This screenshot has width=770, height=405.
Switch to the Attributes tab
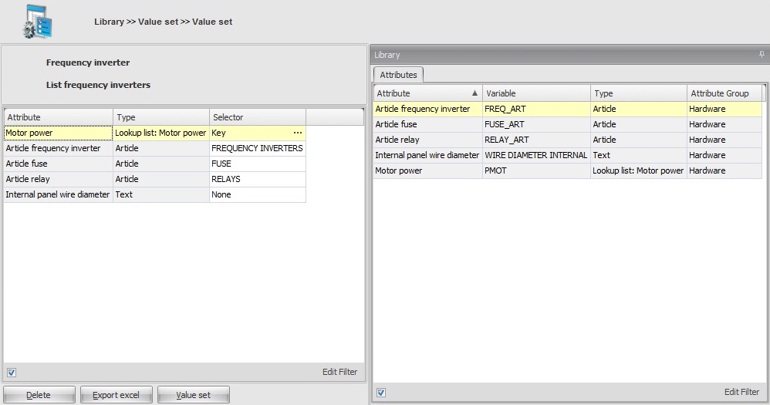398,75
